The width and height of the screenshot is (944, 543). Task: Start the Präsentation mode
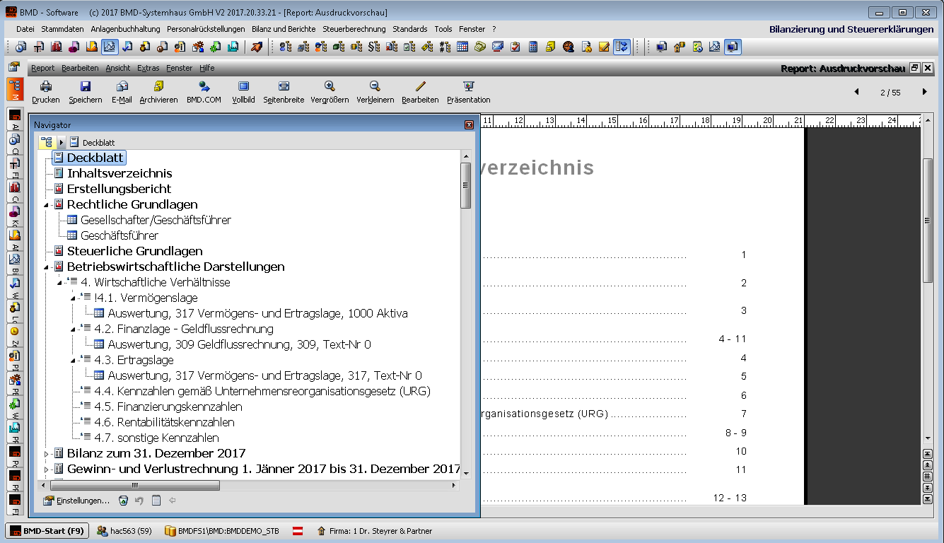coord(468,87)
